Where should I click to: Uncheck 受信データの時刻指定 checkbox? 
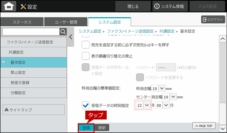tap(86, 105)
